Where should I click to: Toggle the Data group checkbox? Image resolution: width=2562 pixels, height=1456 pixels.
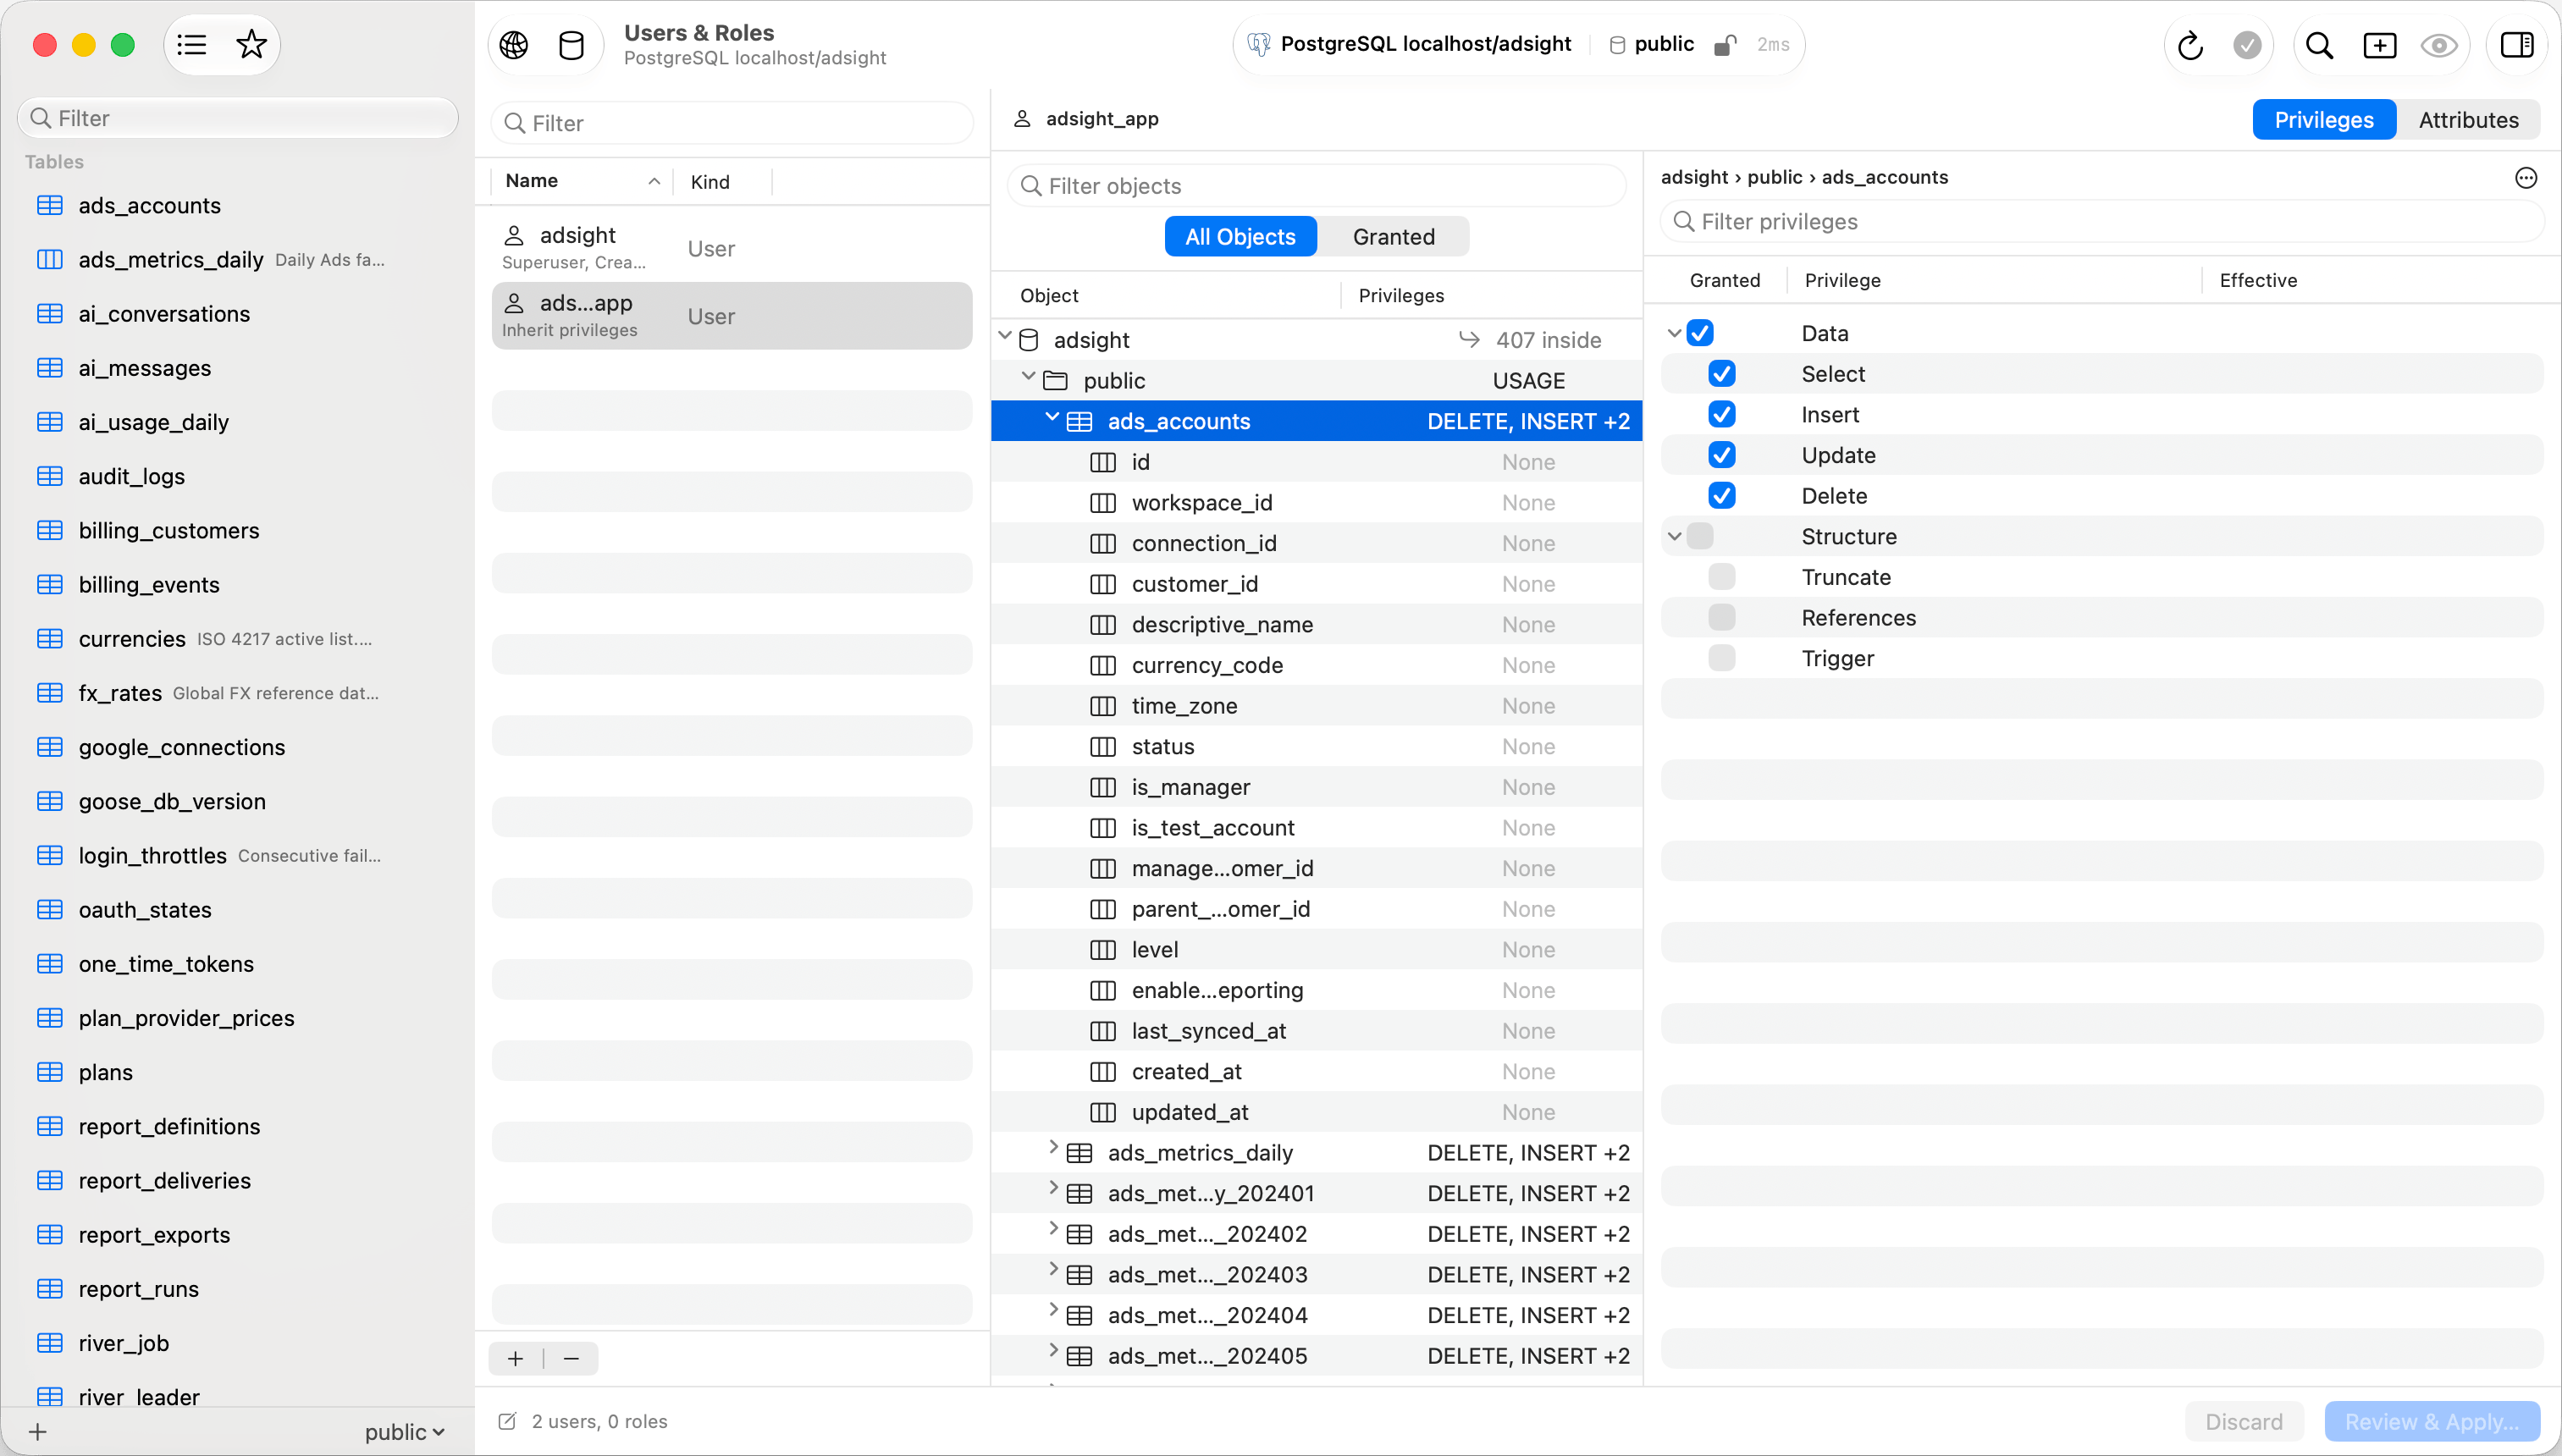point(1700,333)
